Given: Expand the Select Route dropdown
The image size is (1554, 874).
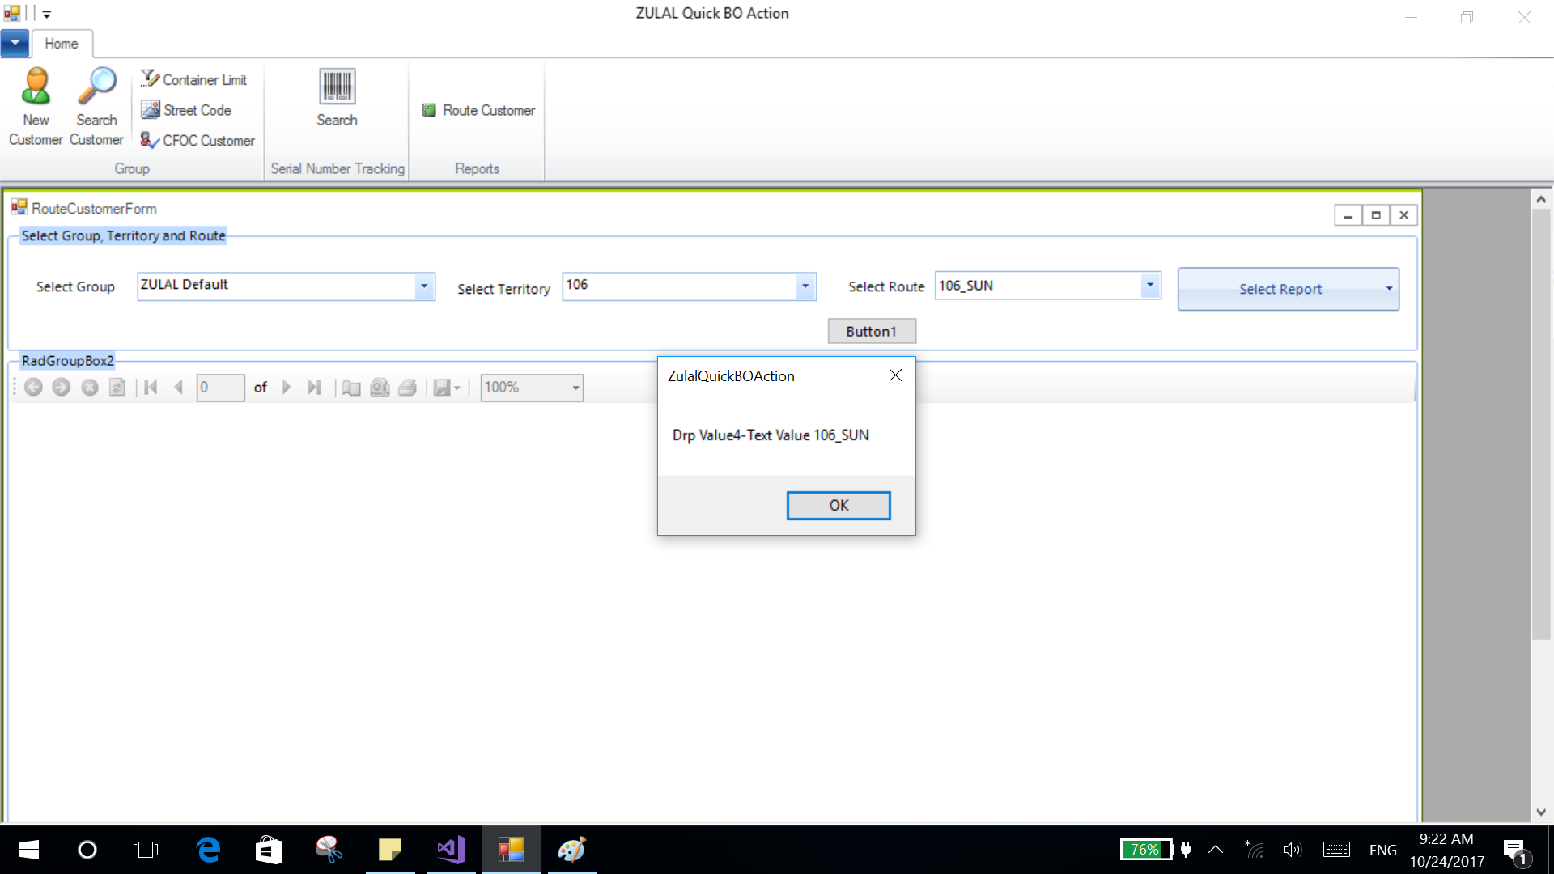Looking at the screenshot, I should click(x=1149, y=285).
